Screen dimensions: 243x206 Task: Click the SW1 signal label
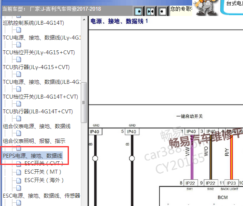tap(189, 189)
